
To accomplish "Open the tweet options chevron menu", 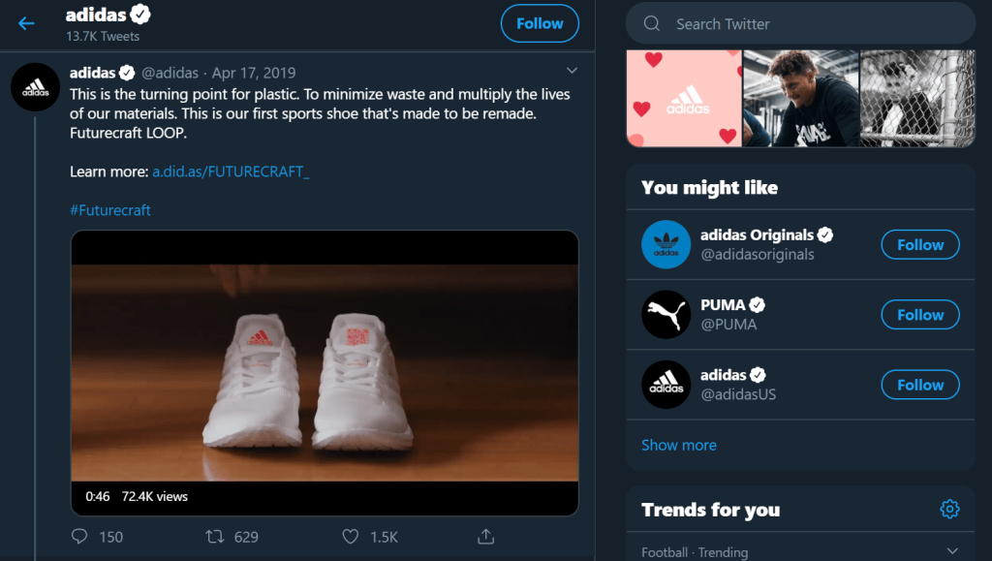I will click(572, 72).
